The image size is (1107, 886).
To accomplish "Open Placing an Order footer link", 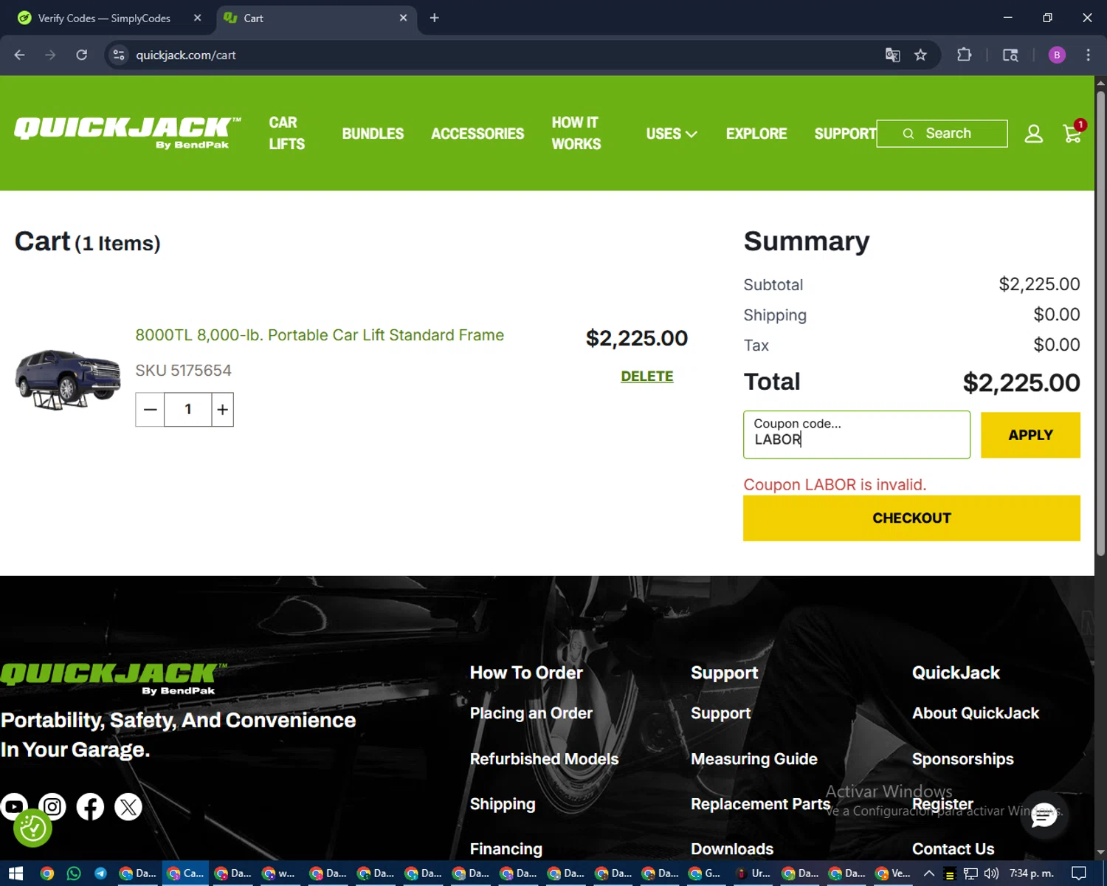I will click(x=531, y=713).
